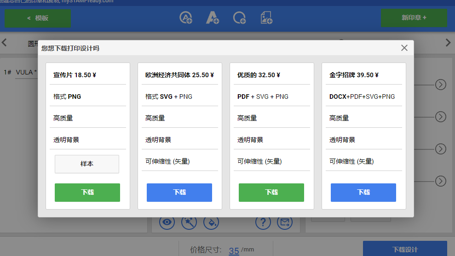Click the add circle shape icon

click(x=239, y=18)
